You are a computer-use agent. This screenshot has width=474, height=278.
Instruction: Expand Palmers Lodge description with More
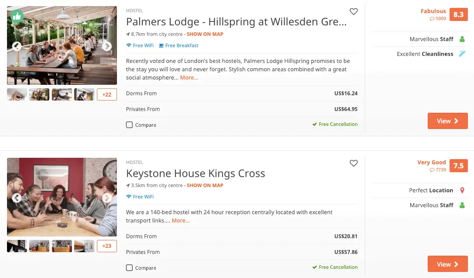click(189, 78)
